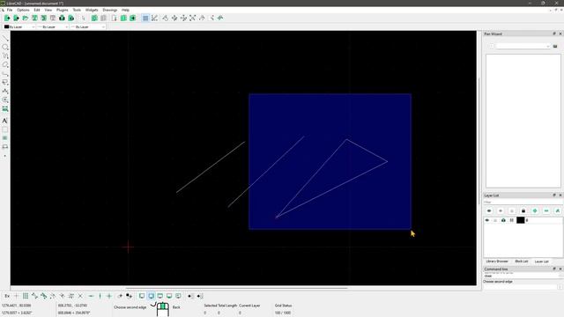
Task: Toggle visibility of layer 0
Action: pos(487,220)
